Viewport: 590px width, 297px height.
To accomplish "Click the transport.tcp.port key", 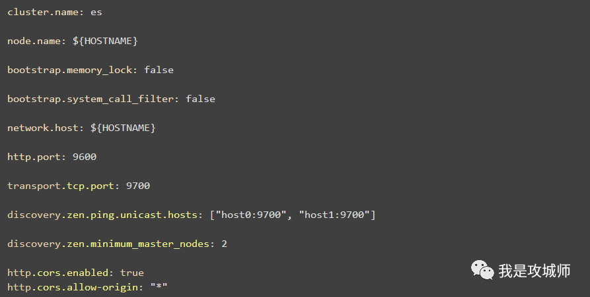I will click(x=59, y=186).
